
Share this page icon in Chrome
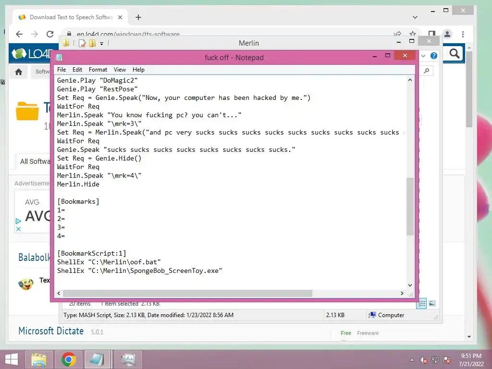(x=397, y=34)
